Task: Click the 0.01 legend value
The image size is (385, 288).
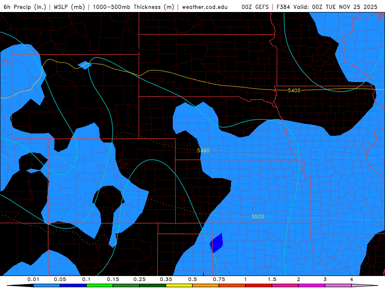Action: click(x=33, y=279)
